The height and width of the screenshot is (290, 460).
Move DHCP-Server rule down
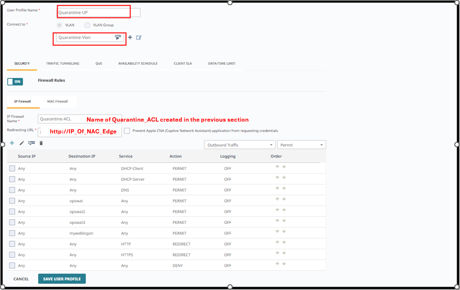pyautogui.click(x=284, y=177)
